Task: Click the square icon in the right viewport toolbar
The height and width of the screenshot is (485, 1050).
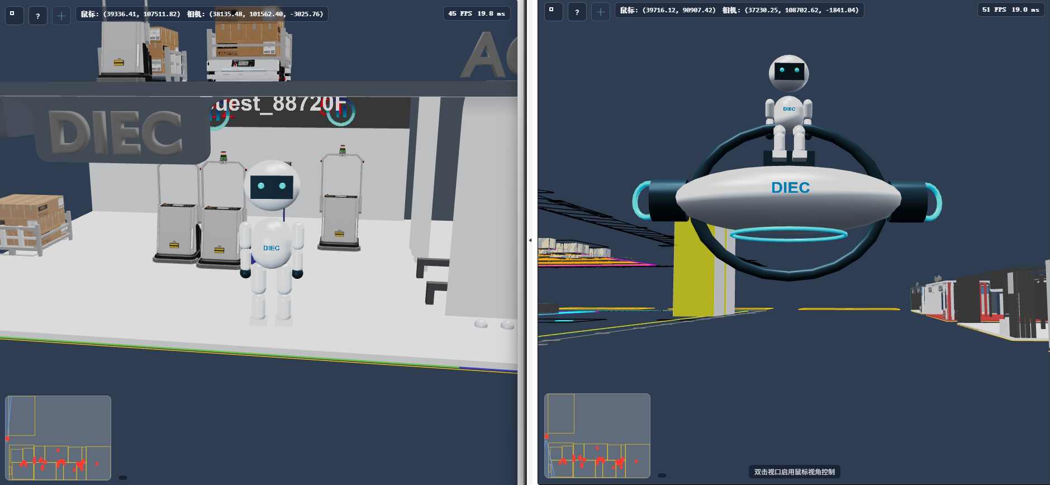Action: [x=553, y=11]
